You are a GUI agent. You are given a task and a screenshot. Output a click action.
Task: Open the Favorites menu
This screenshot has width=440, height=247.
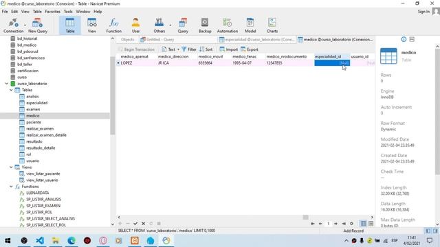pyautogui.click(x=52, y=12)
